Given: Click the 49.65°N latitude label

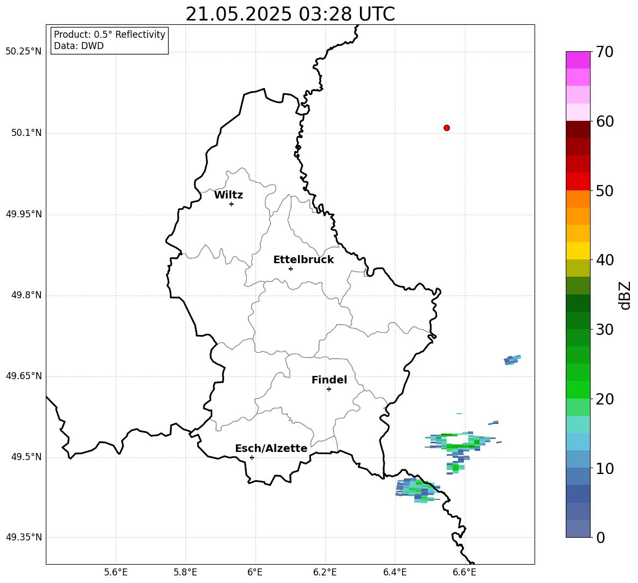Looking at the screenshot, I should coord(24,376).
